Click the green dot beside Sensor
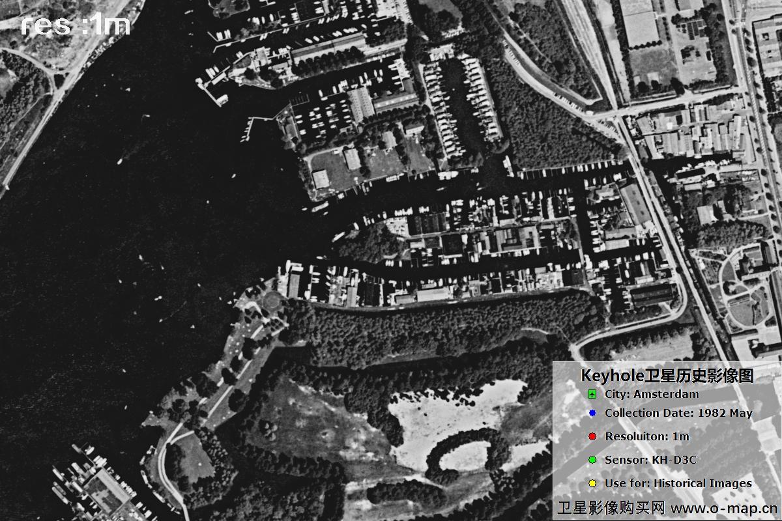This screenshot has width=782, height=521. tap(592, 460)
